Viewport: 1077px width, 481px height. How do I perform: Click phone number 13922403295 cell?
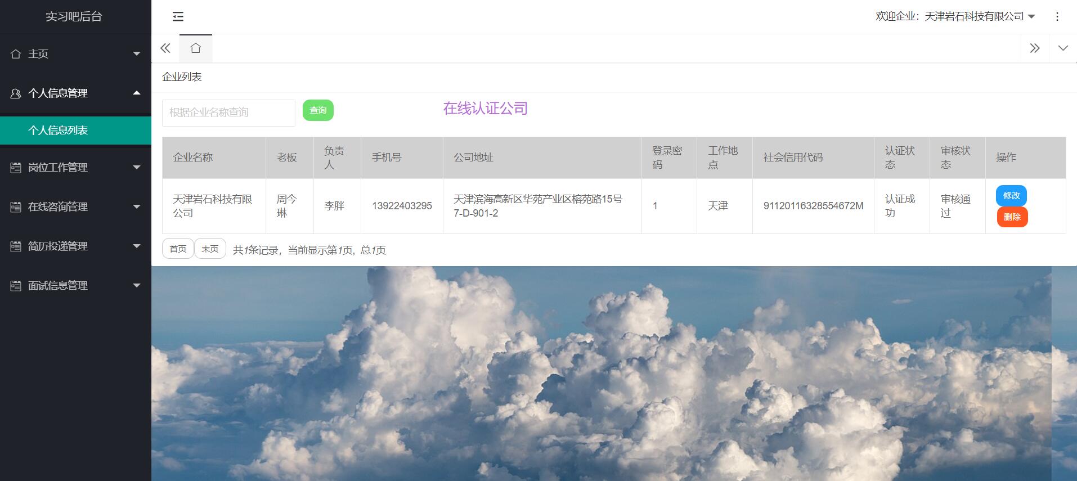click(x=402, y=206)
